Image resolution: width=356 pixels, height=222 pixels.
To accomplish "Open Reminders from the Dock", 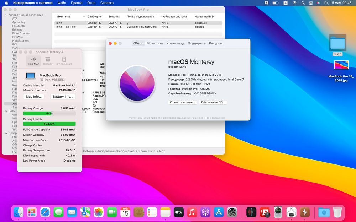I will tap(152, 212).
